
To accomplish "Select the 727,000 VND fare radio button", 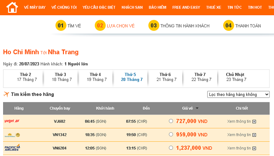I will click(171, 121).
